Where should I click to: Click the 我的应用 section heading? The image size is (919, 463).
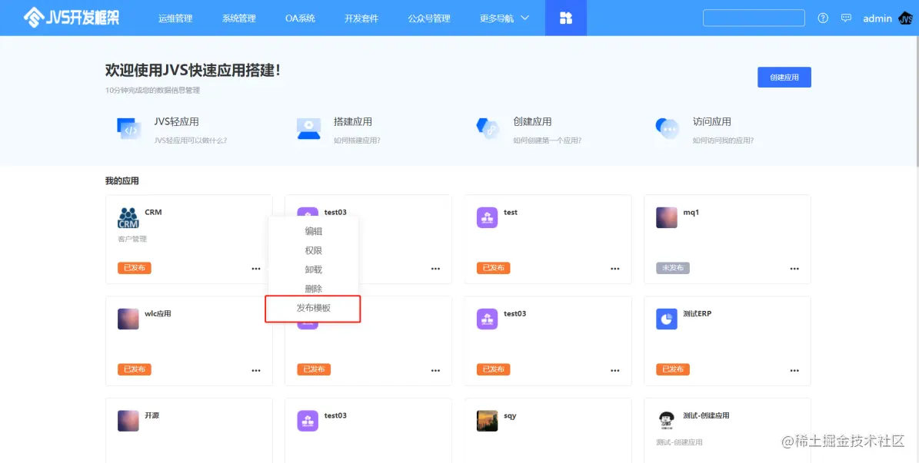point(122,181)
